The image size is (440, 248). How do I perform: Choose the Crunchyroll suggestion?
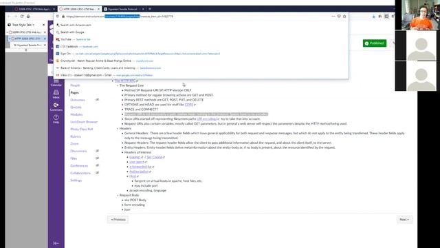201,61
